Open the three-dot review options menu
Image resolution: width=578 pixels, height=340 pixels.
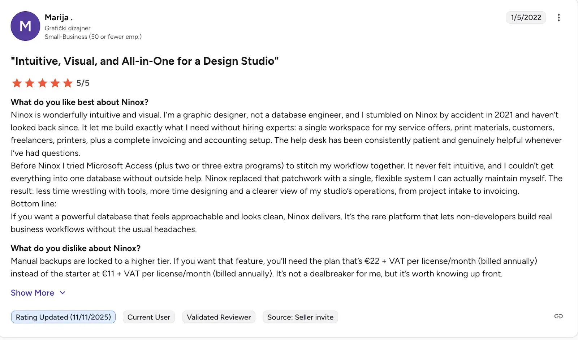click(x=558, y=18)
